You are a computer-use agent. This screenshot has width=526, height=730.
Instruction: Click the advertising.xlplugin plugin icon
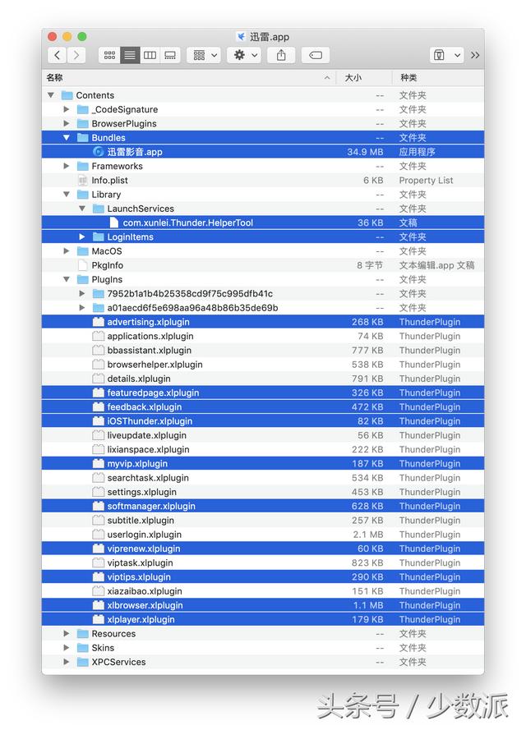click(x=98, y=322)
